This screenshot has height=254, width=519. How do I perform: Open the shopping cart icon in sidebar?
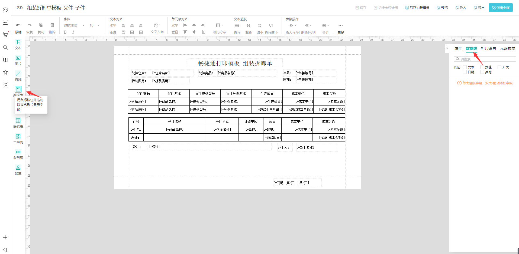[x=5, y=35]
